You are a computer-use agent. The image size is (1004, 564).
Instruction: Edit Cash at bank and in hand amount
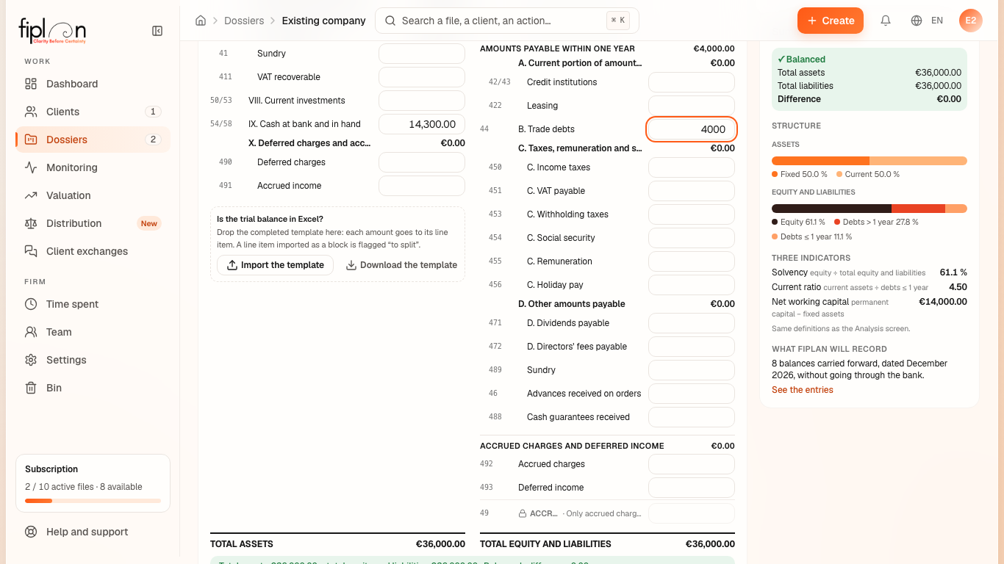[x=422, y=124]
